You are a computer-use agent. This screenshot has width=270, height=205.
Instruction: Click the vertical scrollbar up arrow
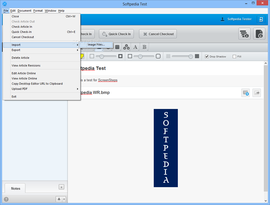266,63
